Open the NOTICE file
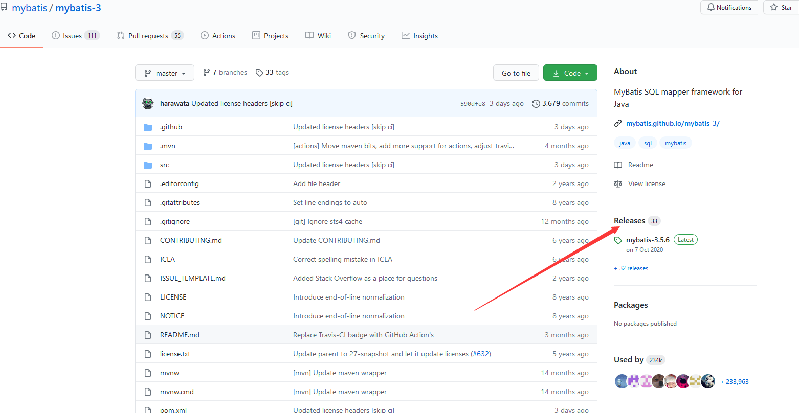 tap(172, 316)
